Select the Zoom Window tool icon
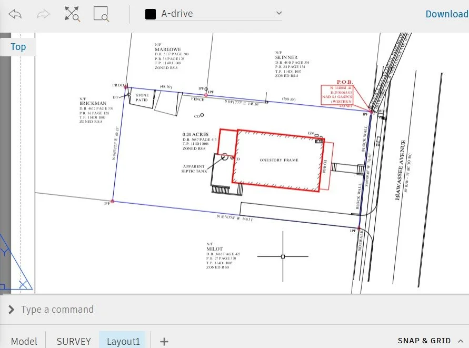The image size is (469, 348). 101,14
